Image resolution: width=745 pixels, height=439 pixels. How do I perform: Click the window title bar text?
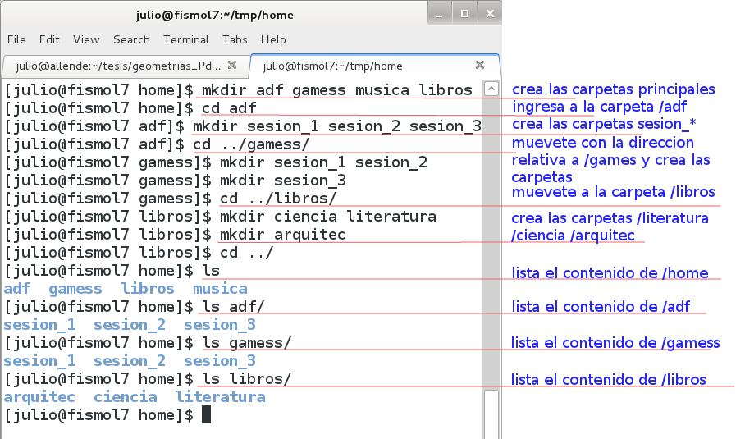pyautogui.click(x=214, y=15)
